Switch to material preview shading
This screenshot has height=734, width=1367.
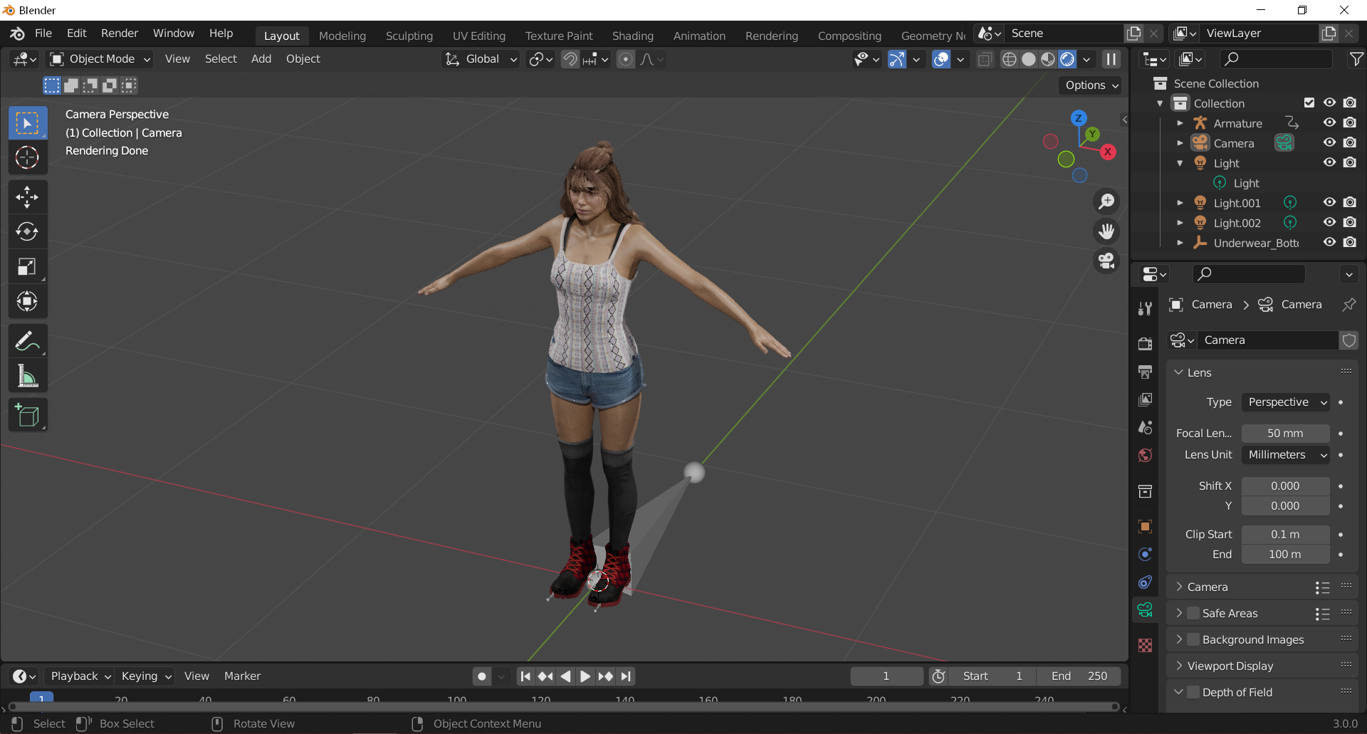pyautogui.click(x=1048, y=59)
